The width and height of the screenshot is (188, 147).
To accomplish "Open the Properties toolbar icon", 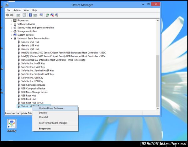I will [x=24, y=15].
